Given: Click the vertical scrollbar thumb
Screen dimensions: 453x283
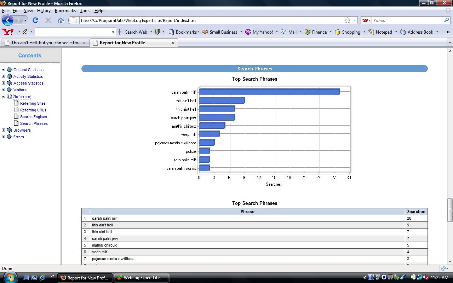Looking at the screenshot, I should [x=450, y=210].
